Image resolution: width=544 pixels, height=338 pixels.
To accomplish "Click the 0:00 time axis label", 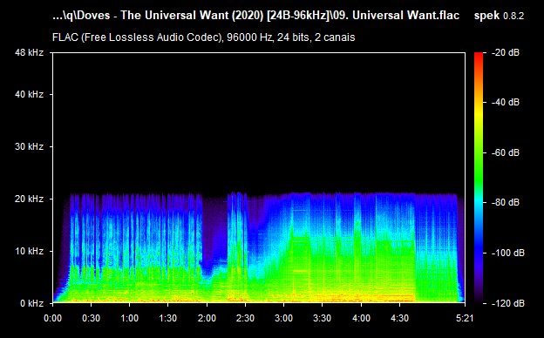I will click(52, 318).
